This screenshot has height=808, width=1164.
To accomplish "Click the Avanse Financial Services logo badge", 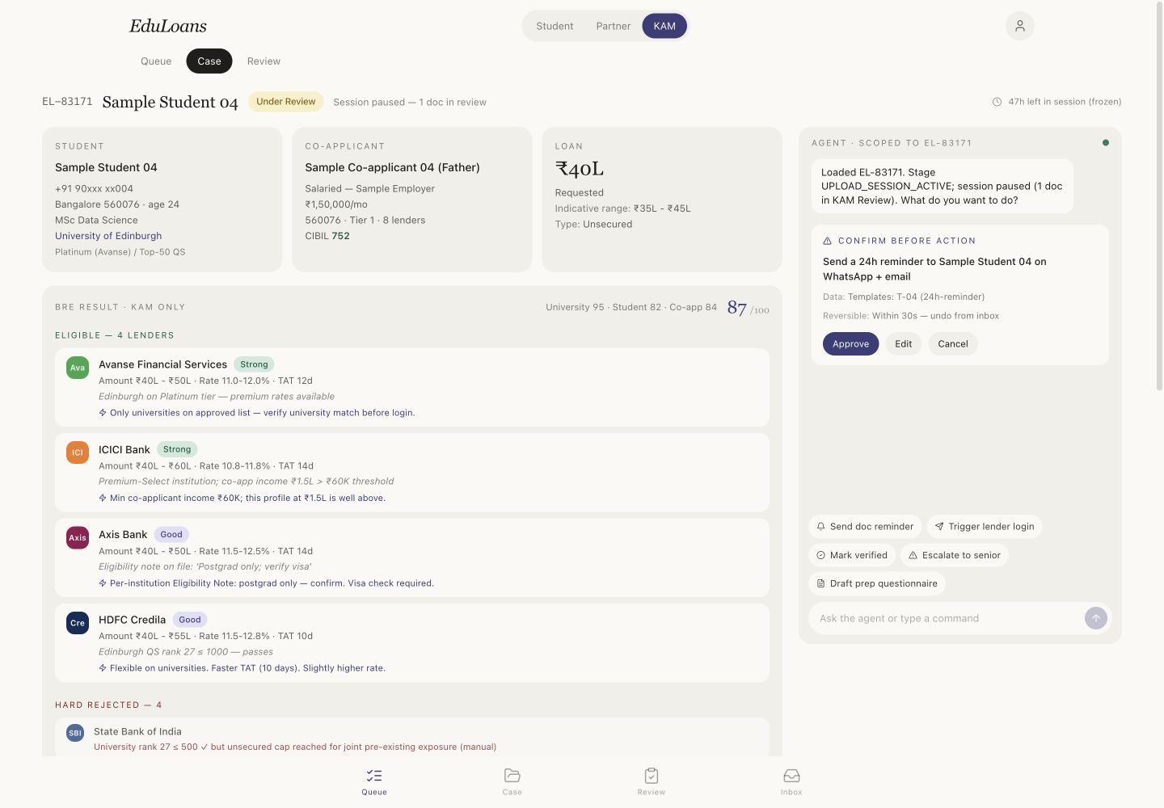I will point(78,368).
